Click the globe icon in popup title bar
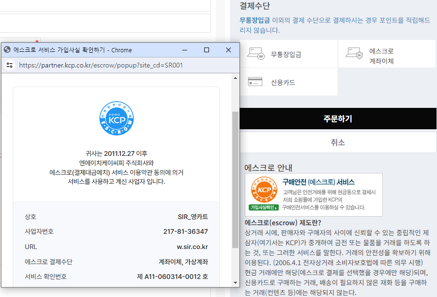The width and height of the screenshot is (437, 297). pos(7,50)
